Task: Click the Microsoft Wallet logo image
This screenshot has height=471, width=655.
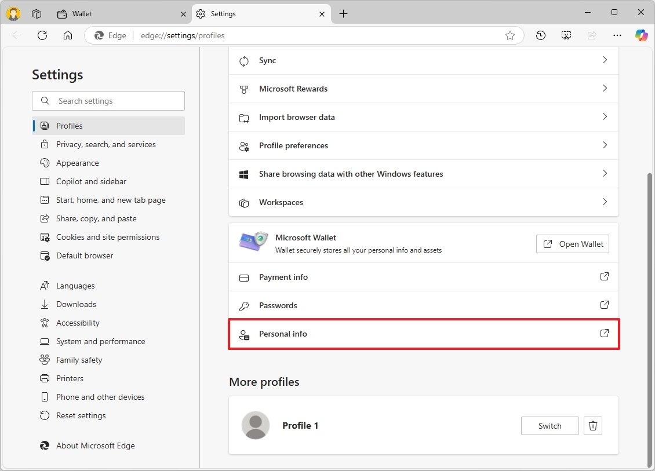Action: click(253, 241)
